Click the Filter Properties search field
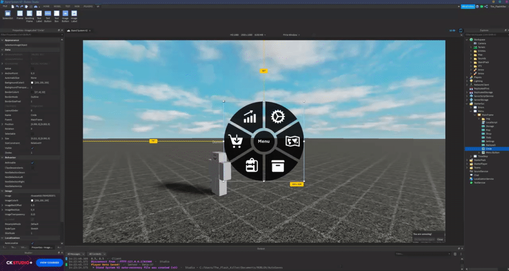The height and width of the screenshot is (271, 509). click(32, 35)
